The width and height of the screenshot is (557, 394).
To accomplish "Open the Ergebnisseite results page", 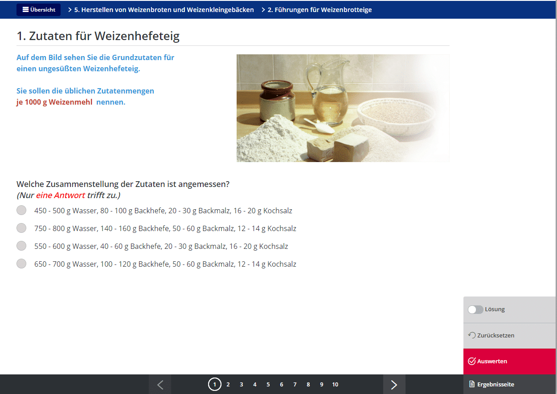I will (x=509, y=384).
